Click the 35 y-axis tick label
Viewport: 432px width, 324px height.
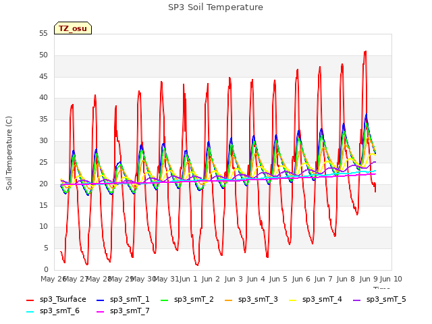tap(43, 119)
